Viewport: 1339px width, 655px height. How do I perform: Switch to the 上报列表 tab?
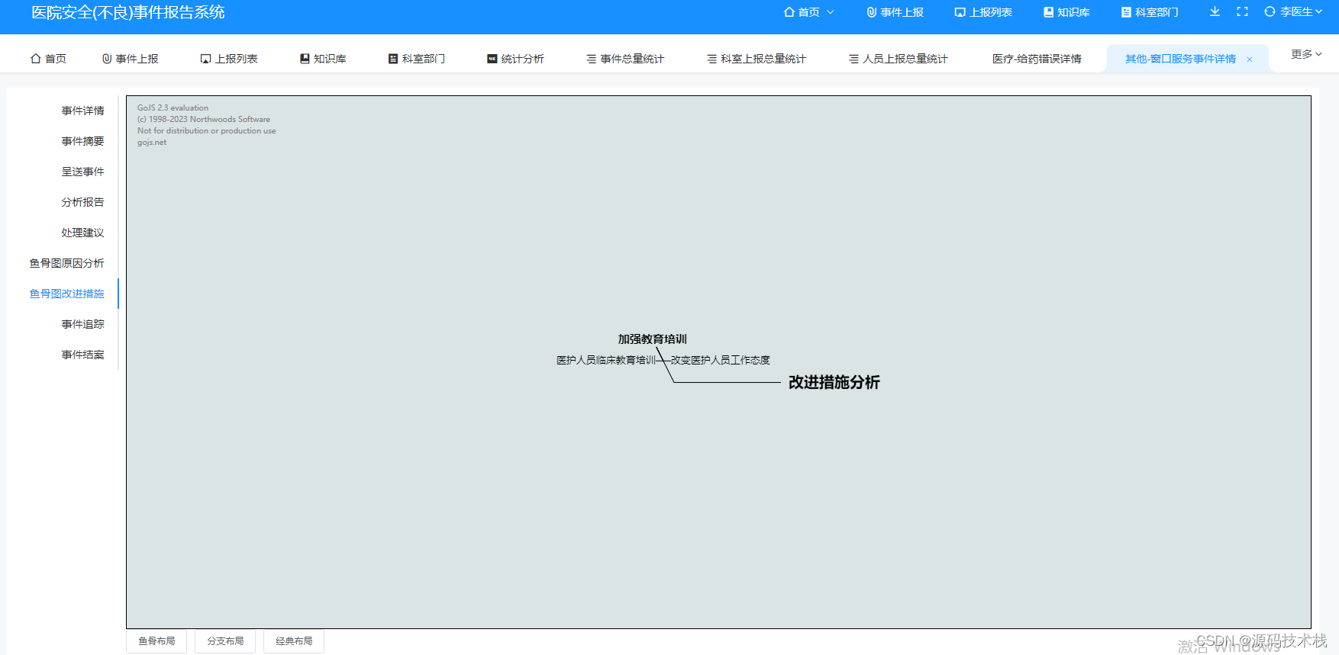(x=229, y=59)
